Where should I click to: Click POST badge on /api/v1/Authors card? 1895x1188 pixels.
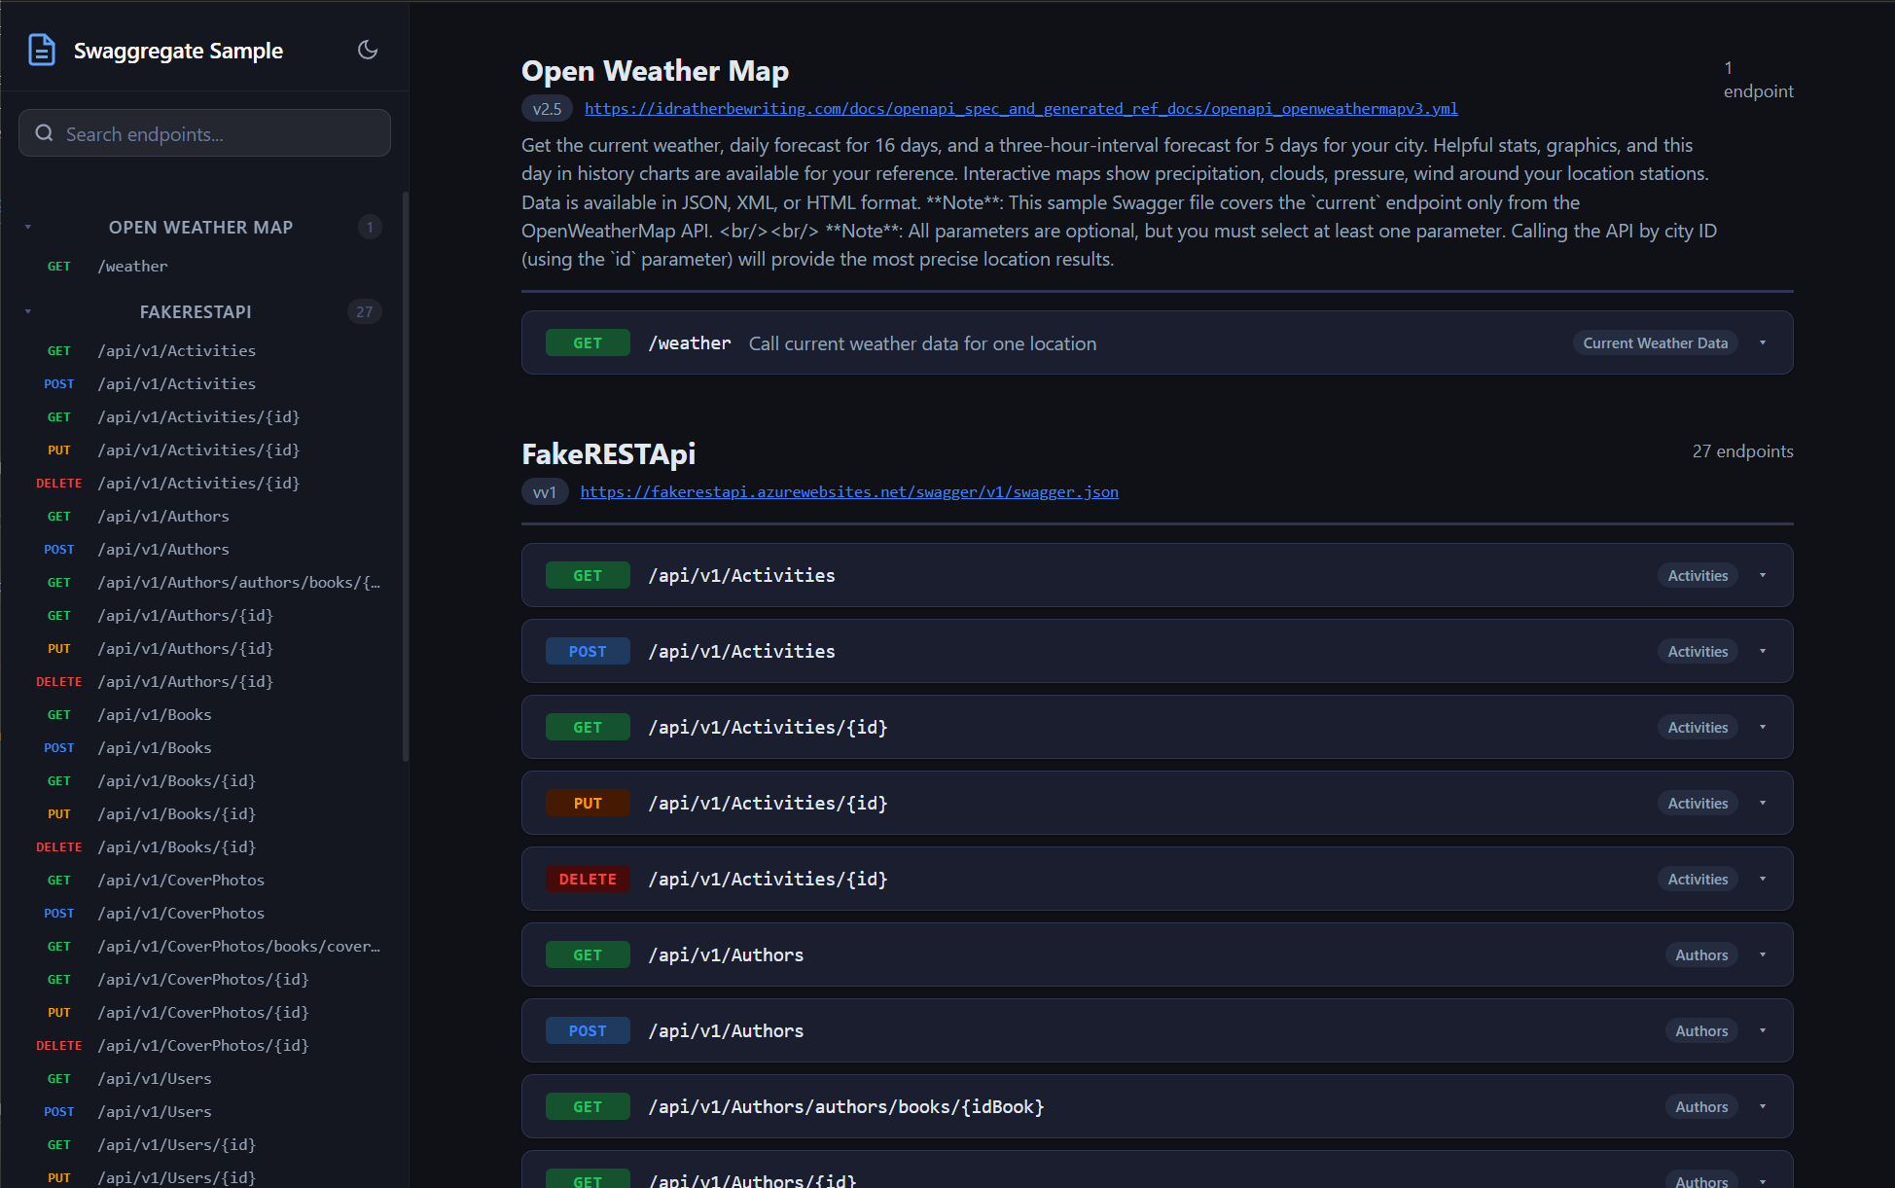588,1030
